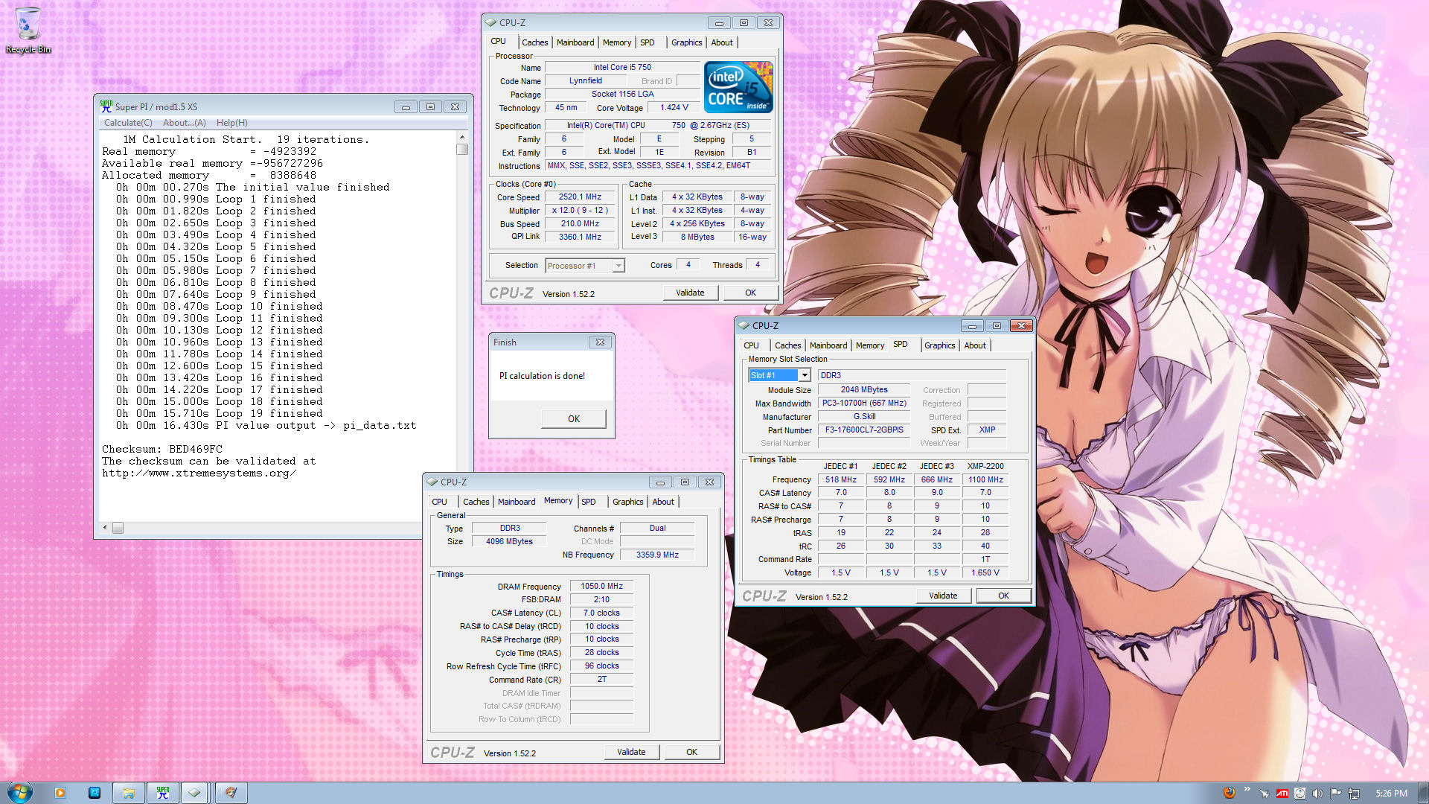Viewport: 1429px width, 804px height.
Task: Close the Finish dialog
Action: tap(600, 342)
